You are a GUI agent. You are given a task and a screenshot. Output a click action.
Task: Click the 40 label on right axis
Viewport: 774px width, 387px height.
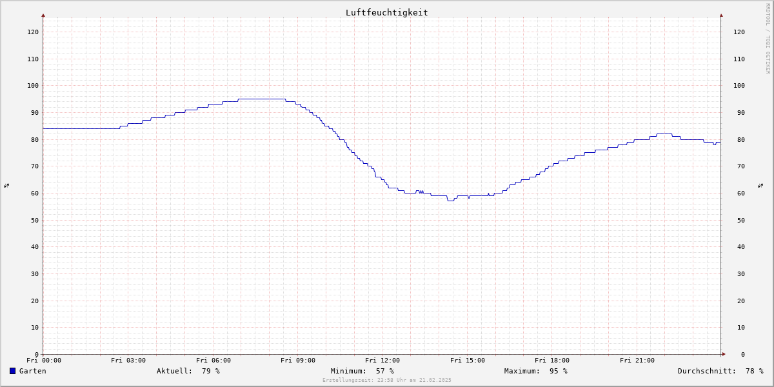point(741,246)
